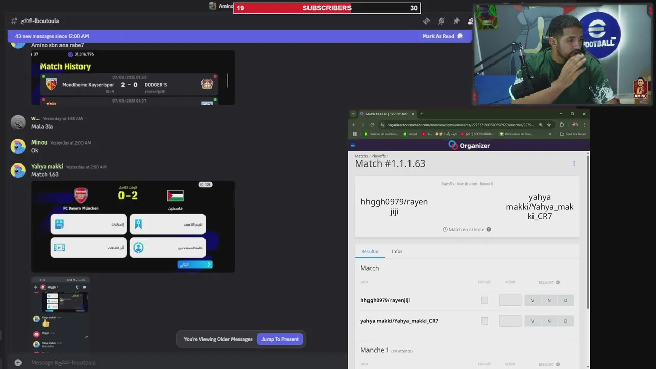Open Chrome three-dot menu
This screenshot has width=656, height=369.
click(584, 125)
